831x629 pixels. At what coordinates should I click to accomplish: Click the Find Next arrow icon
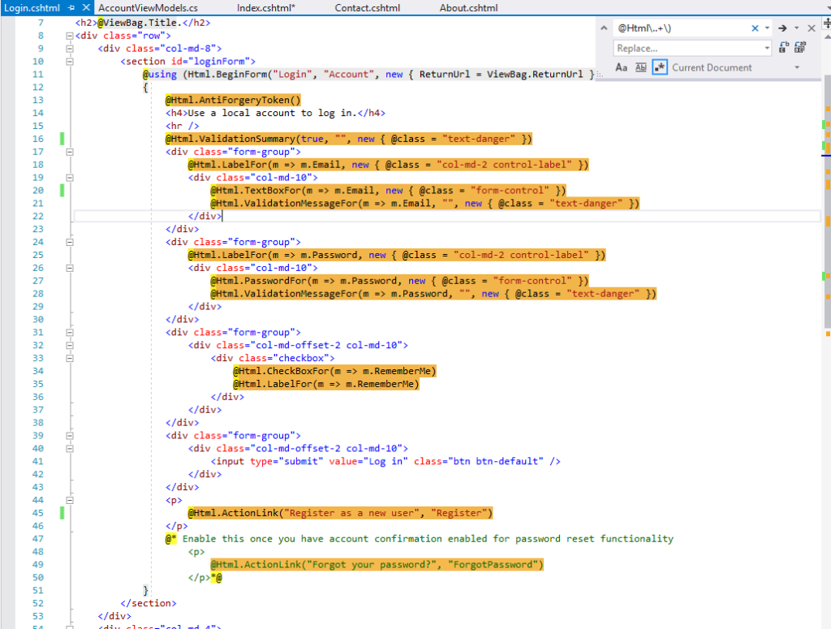[x=783, y=27]
